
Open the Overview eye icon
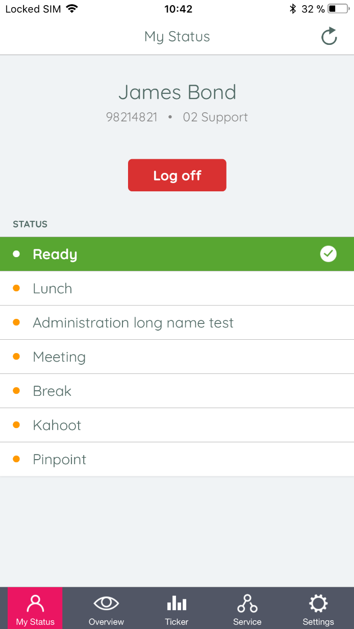(106, 603)
